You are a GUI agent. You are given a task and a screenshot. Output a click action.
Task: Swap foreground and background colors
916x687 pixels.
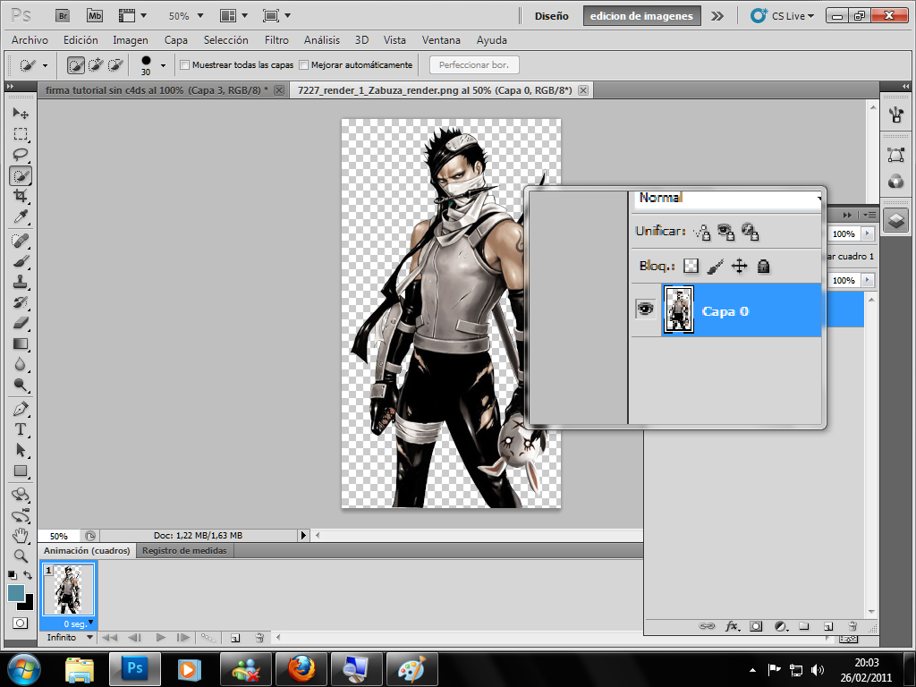pyautogui.click(x=28, y=575)
